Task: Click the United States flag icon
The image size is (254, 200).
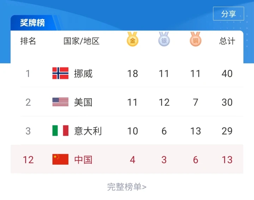Action: point(60,102)
